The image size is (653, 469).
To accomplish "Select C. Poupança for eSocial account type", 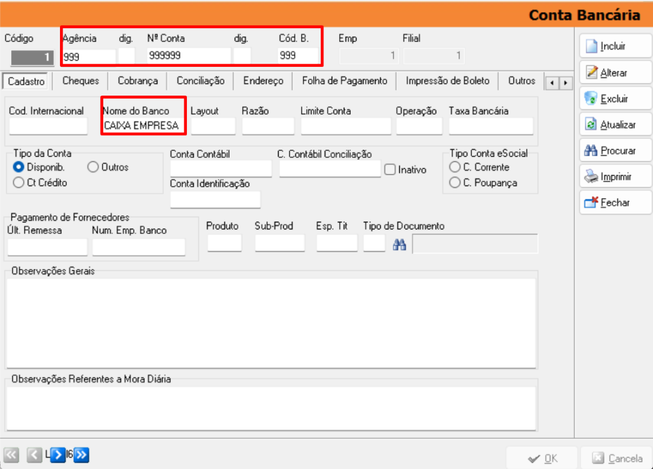I will 455,183.
